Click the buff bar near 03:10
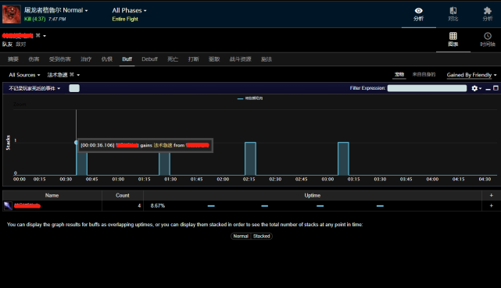 (x=343, y=158)
